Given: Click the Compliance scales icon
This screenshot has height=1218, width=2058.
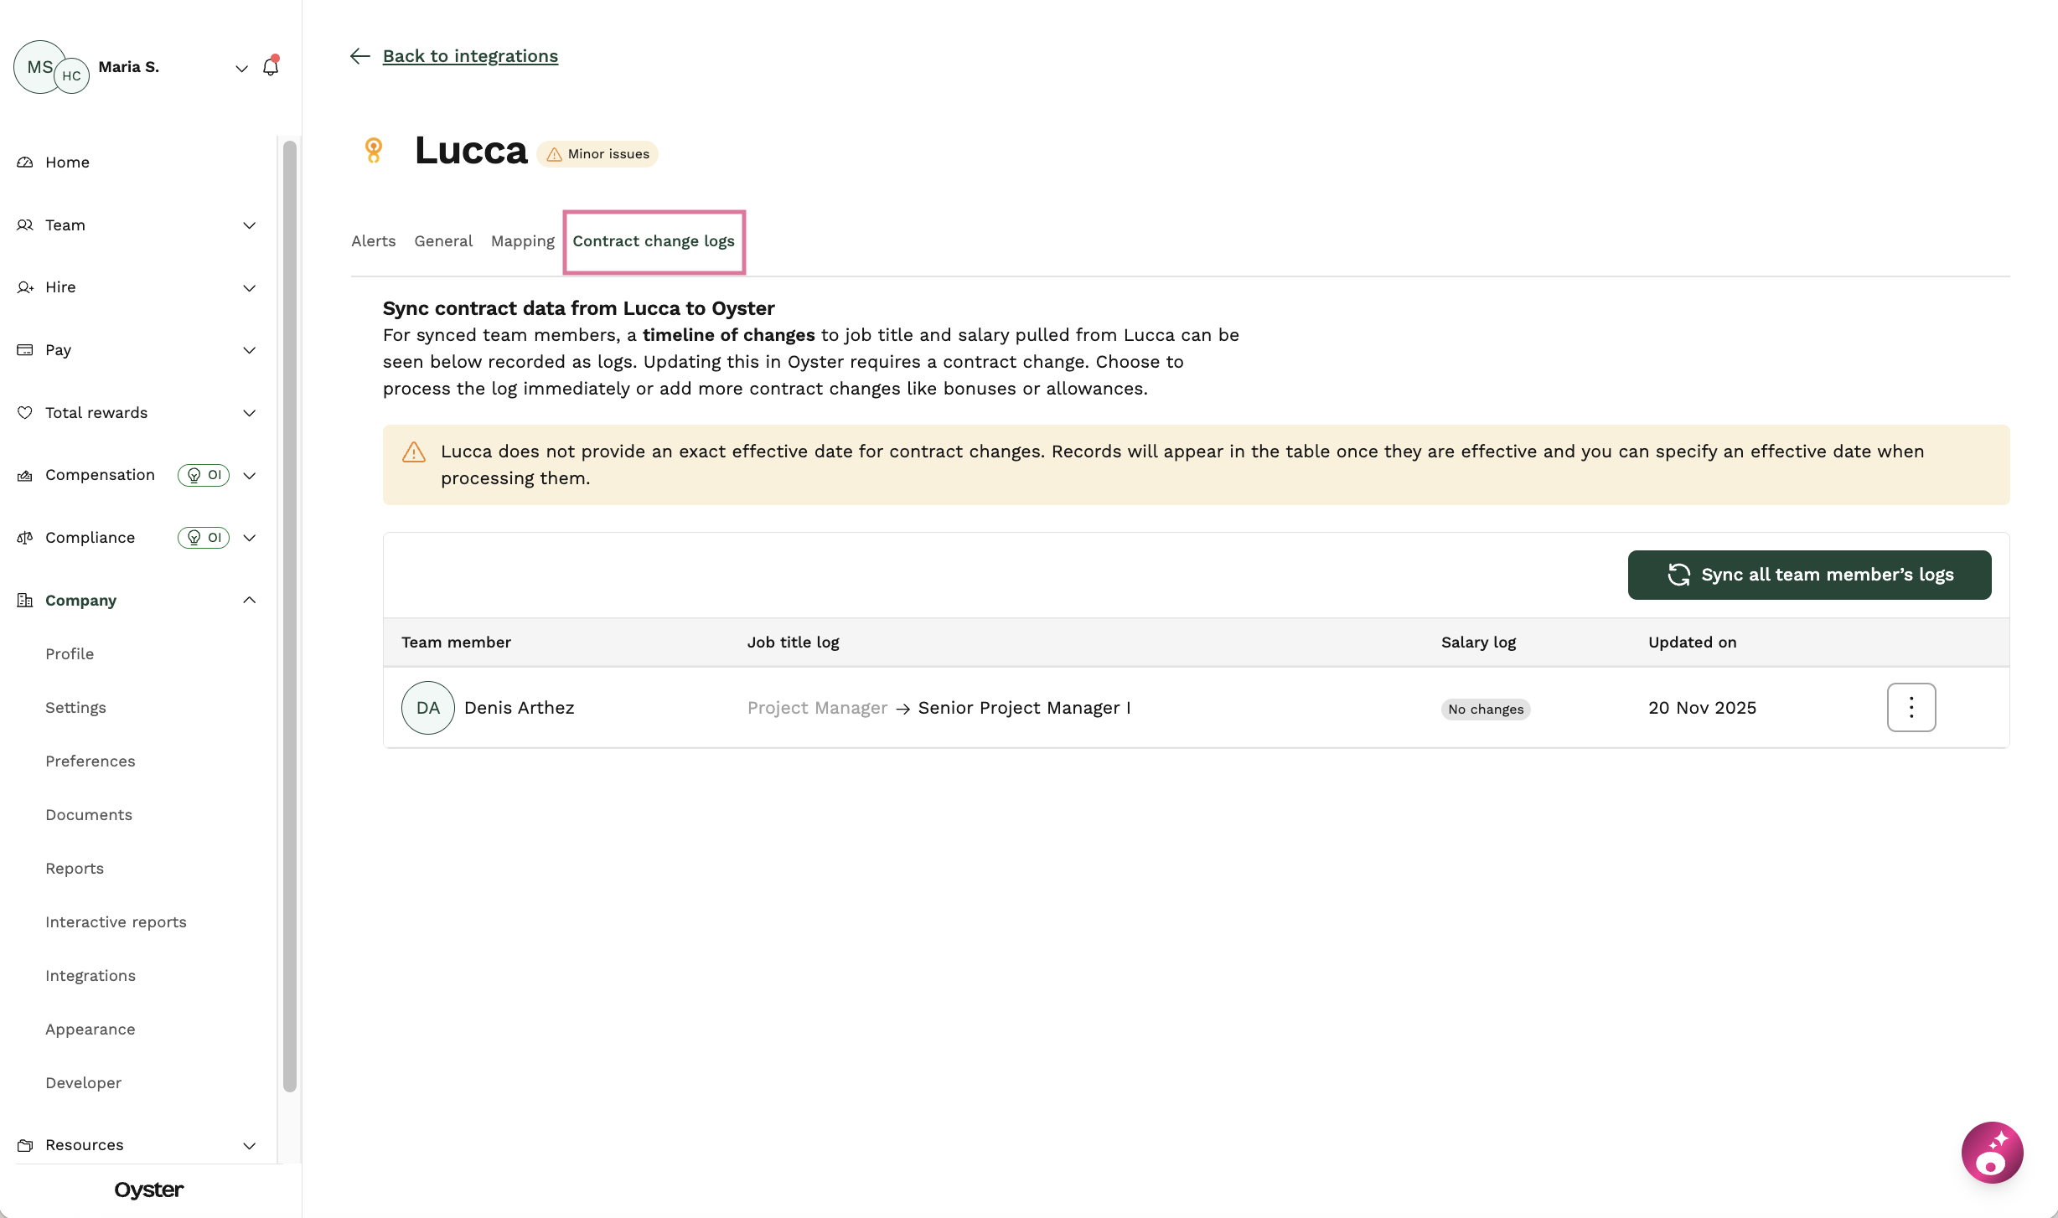Looking at the screenshot, I should (x=25, y=538).
